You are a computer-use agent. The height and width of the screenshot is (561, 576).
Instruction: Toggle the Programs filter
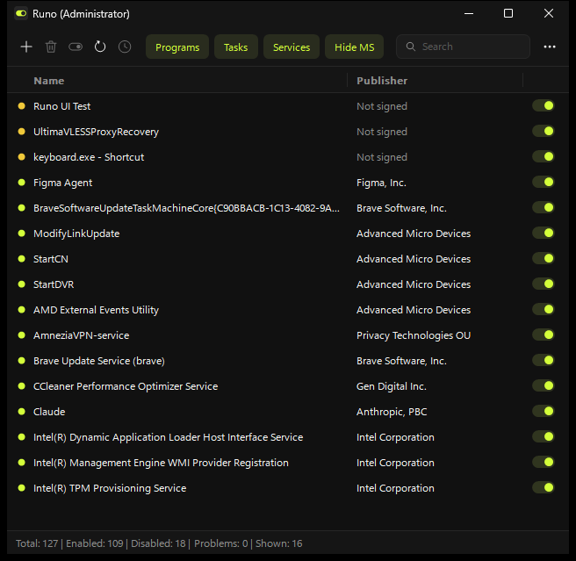177,47
